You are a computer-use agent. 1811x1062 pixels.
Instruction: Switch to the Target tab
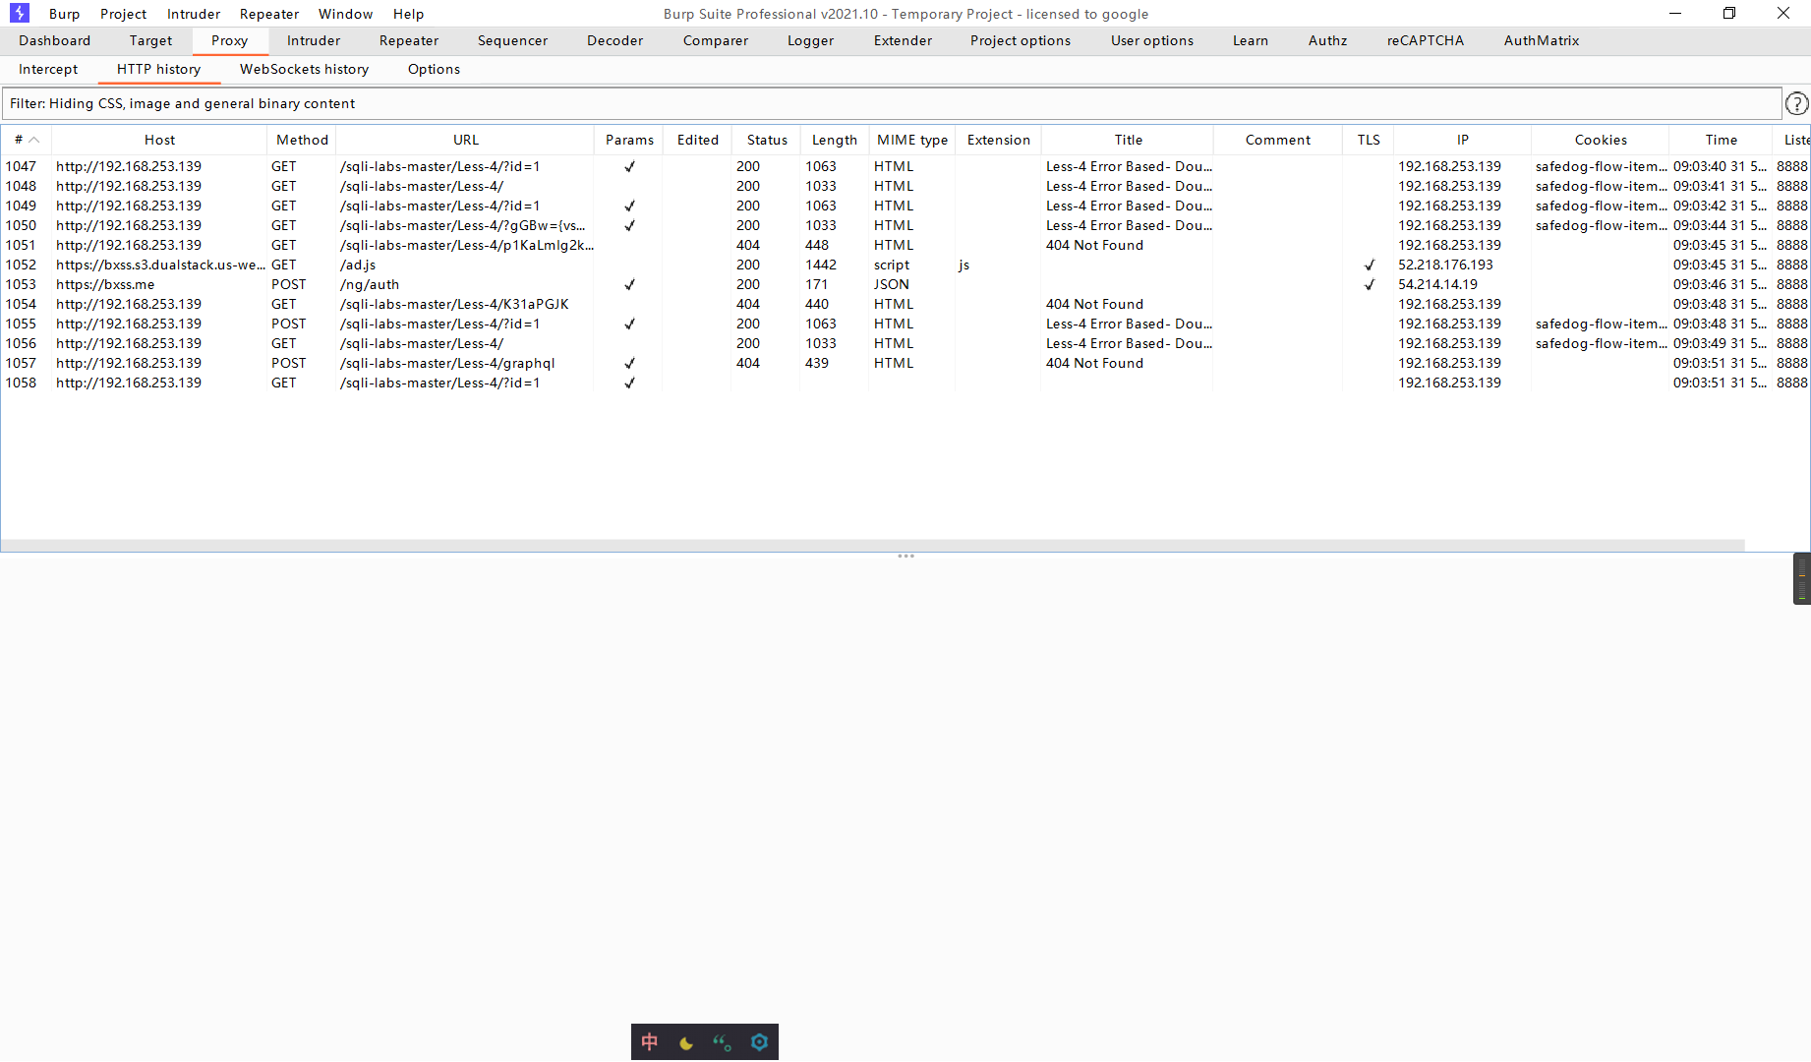150,40
